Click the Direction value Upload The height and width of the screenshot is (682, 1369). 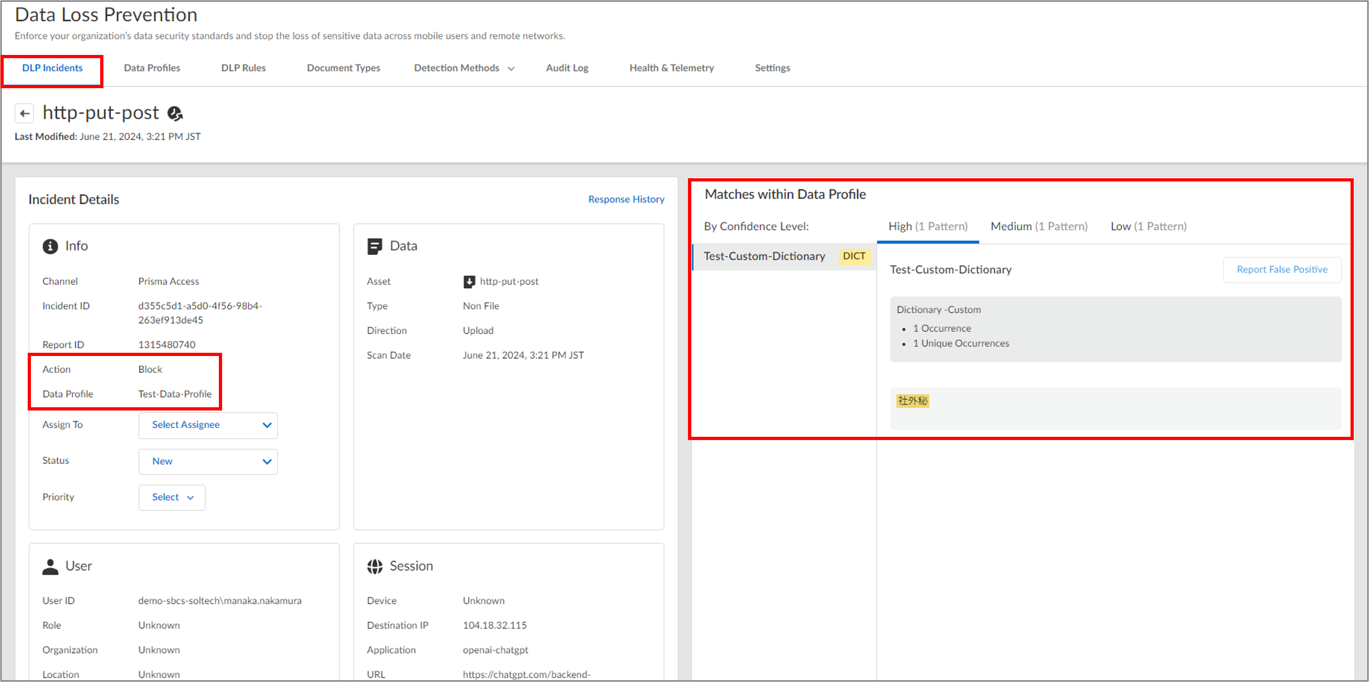coord(478,331)
